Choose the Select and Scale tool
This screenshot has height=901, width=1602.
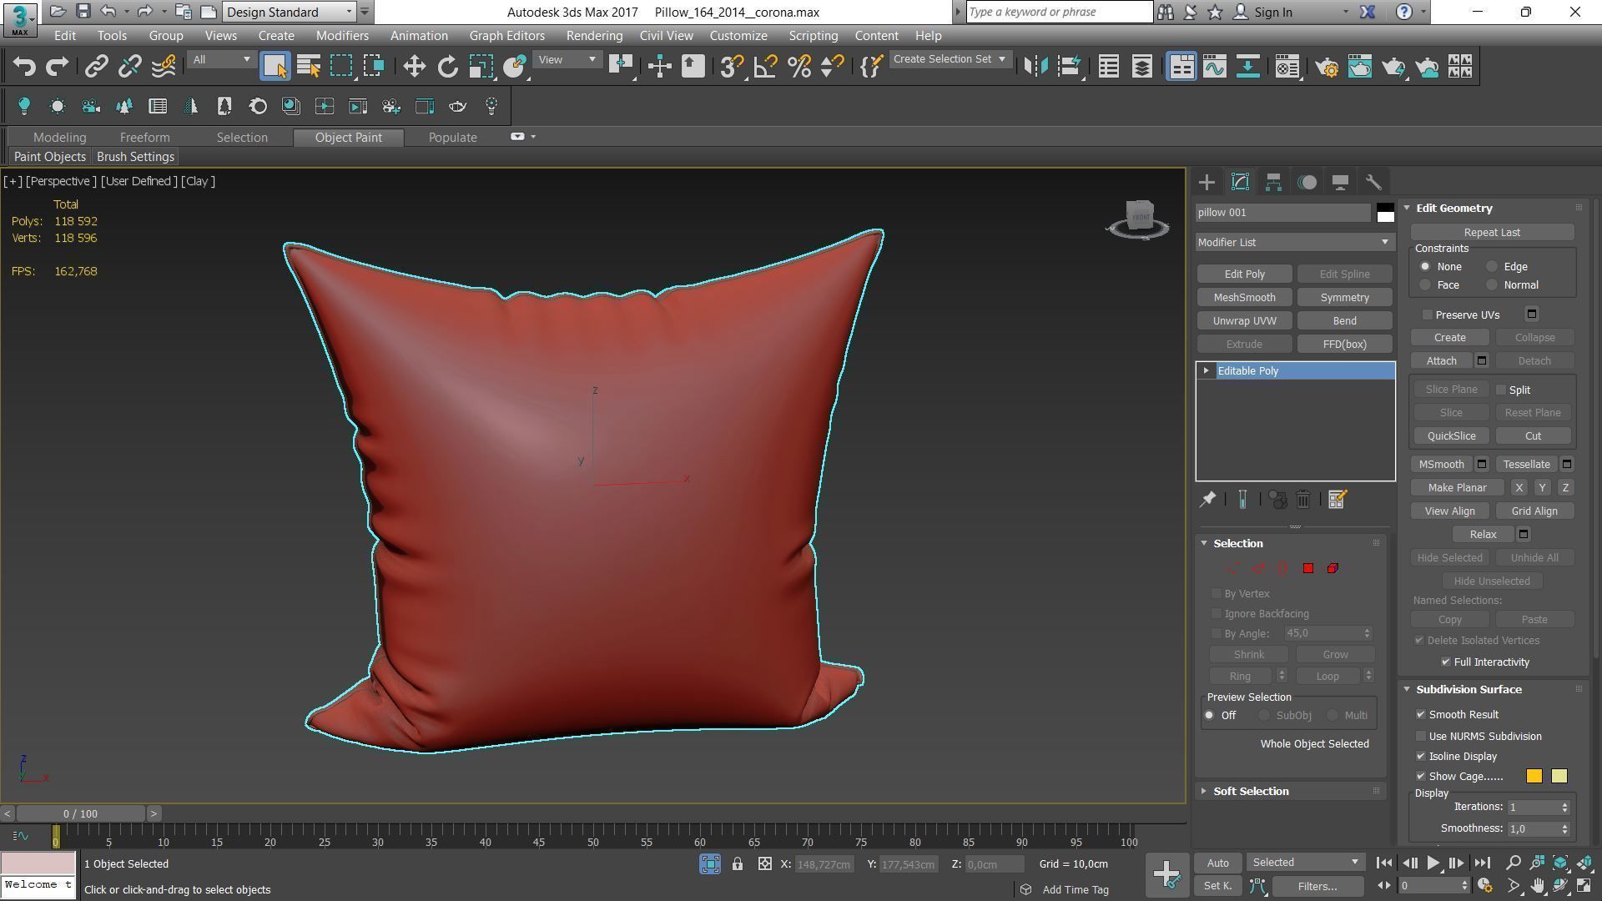tap(481, 67)
